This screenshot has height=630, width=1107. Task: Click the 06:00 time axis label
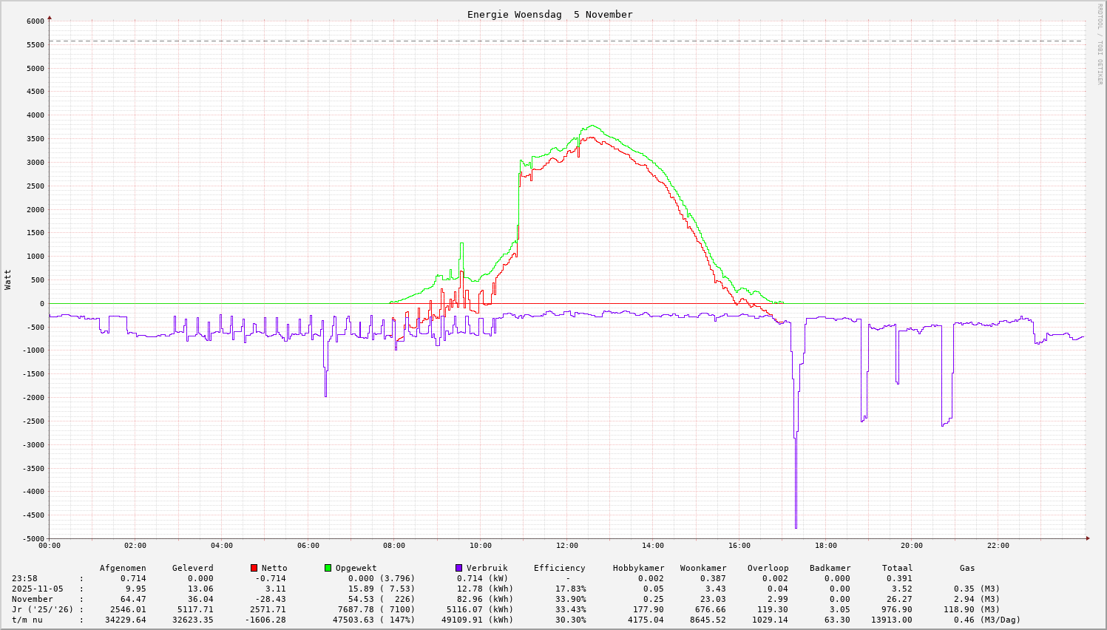308,546
